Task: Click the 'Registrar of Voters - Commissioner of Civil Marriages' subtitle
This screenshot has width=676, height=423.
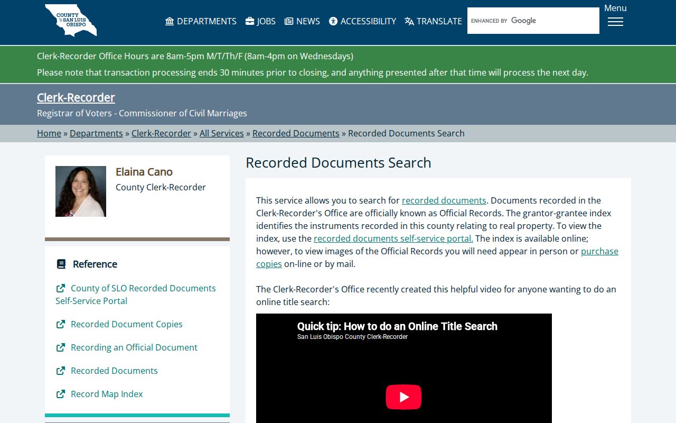Action: pyautogui.click(x=142, y=113)
